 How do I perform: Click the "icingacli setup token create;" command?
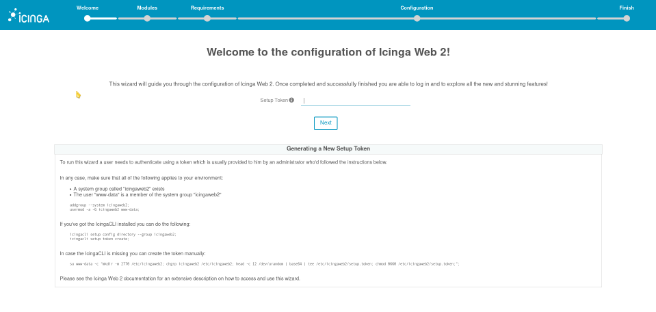(99, 239)
